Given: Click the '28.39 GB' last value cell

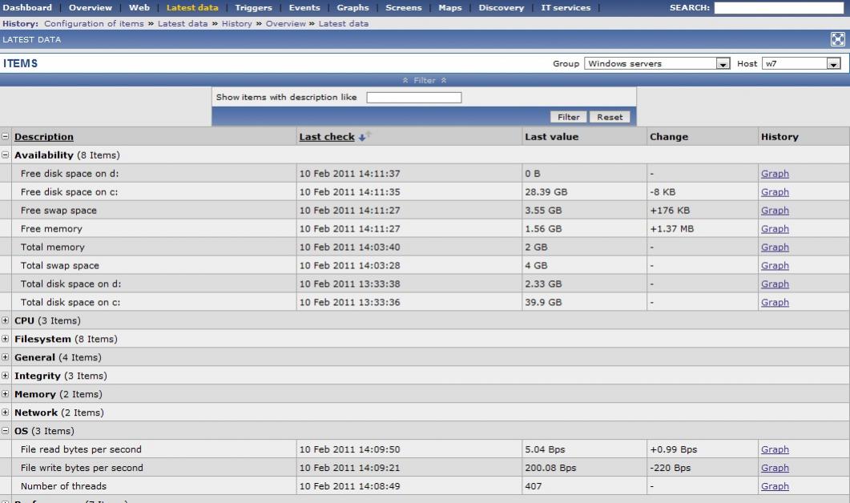Looking at the screenshot, I should pyautogui.click(x=546, y=192).
